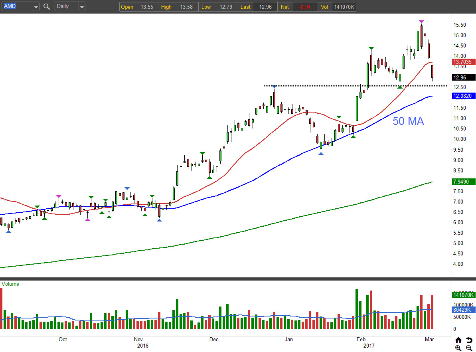Click the Net change value -0.94
Screen dimensions: 476x352
tap(304, 7)
